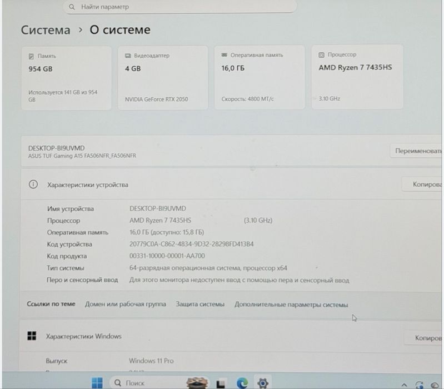Select 'NVIDIA GeForce RTX 2050' text
Viewport: 444px width, 389px height.
pos(156,99)
